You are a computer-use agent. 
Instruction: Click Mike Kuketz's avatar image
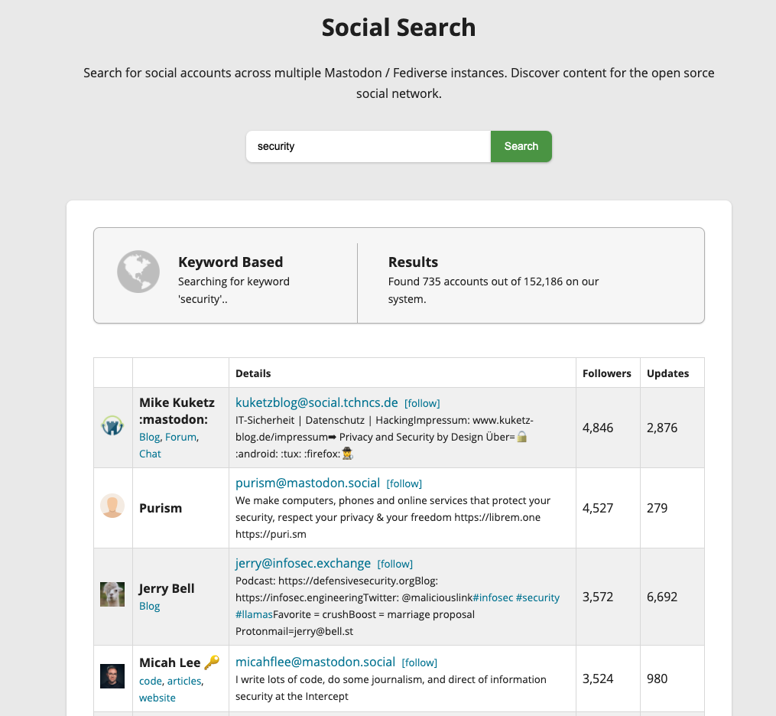point(112,427)
